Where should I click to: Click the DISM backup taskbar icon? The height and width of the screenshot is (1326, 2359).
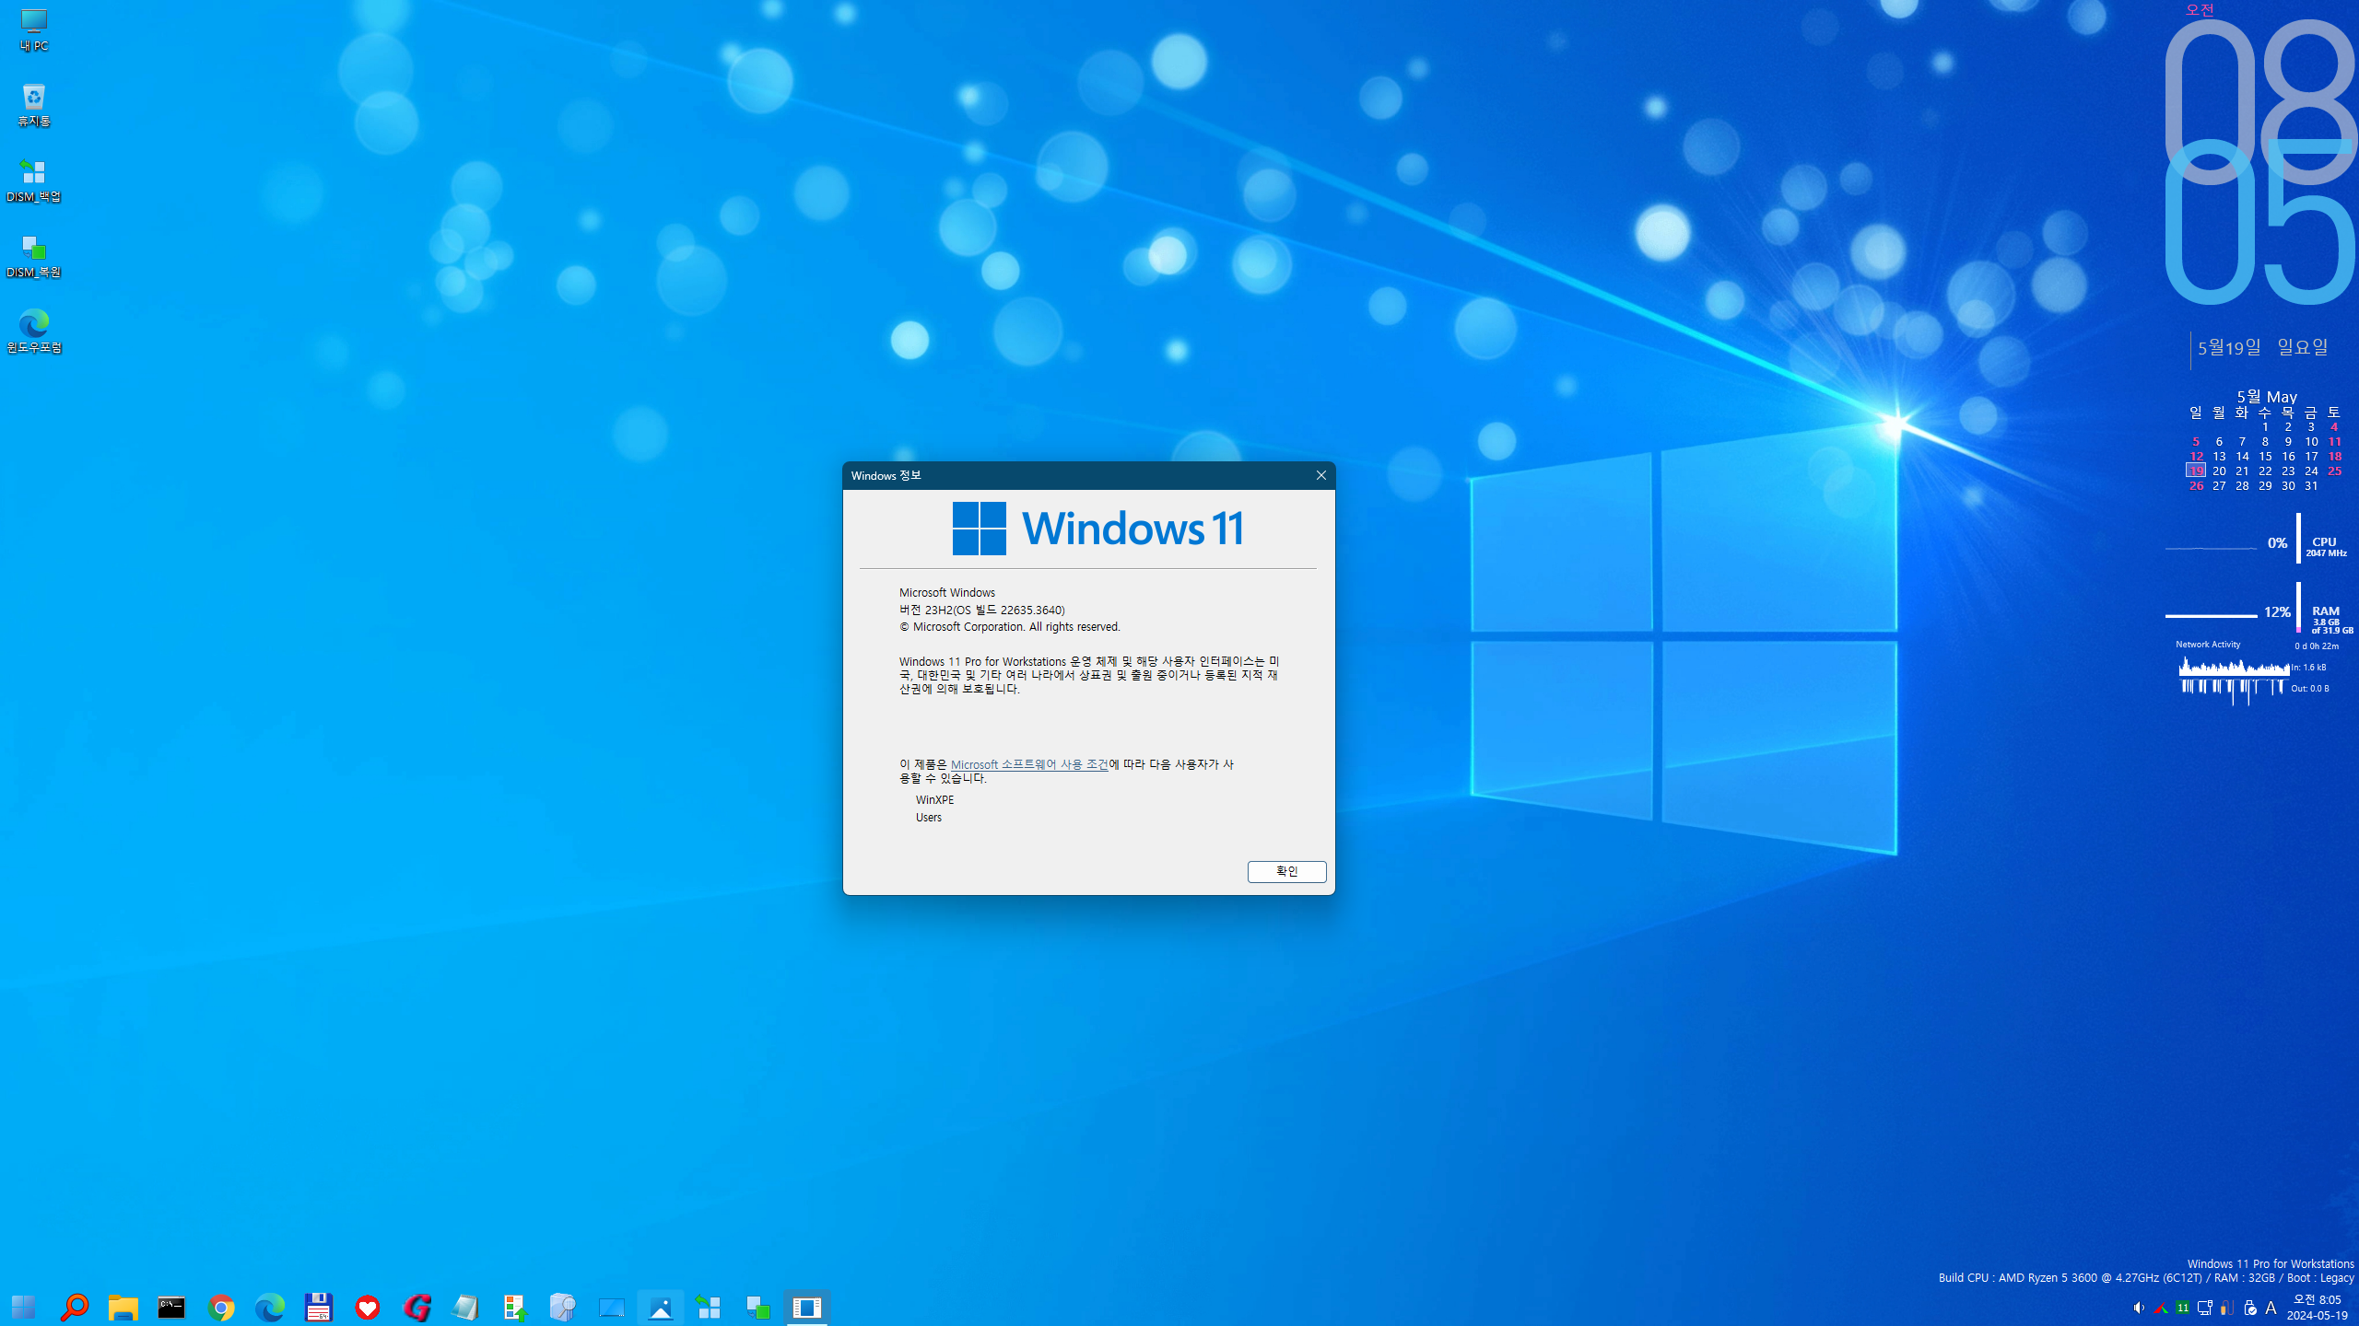(709, 1307)
